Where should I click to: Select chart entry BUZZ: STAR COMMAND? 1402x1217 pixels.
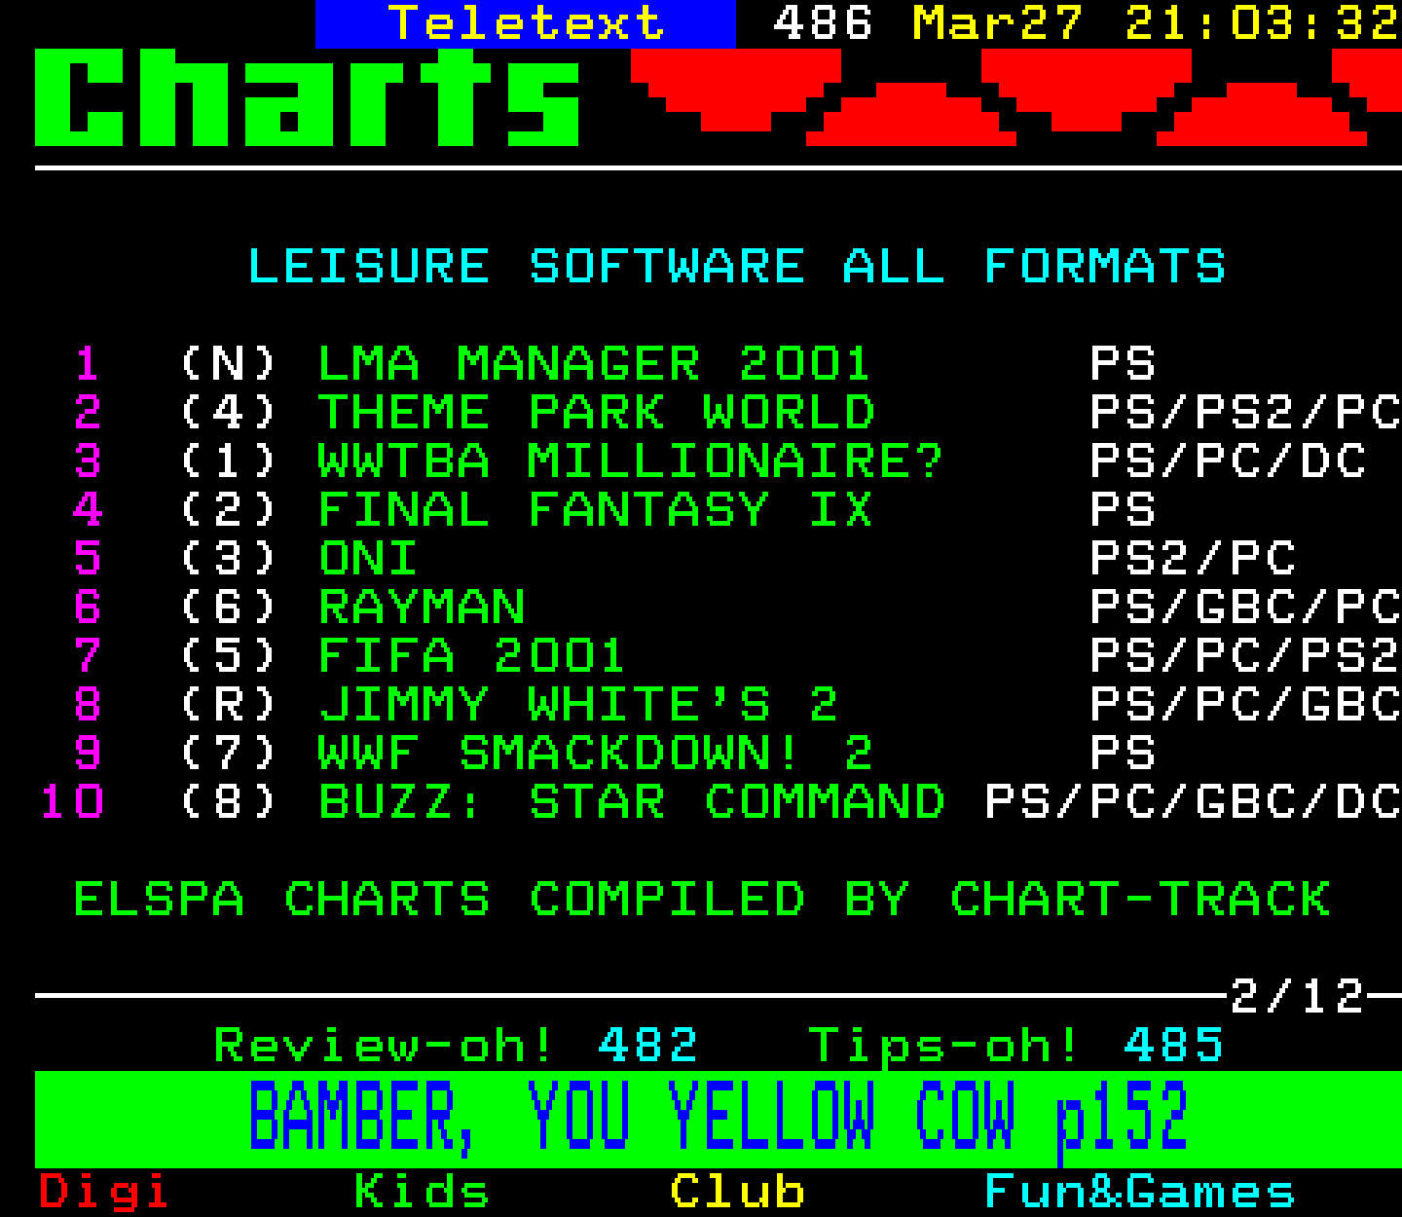tap(632, 802)
